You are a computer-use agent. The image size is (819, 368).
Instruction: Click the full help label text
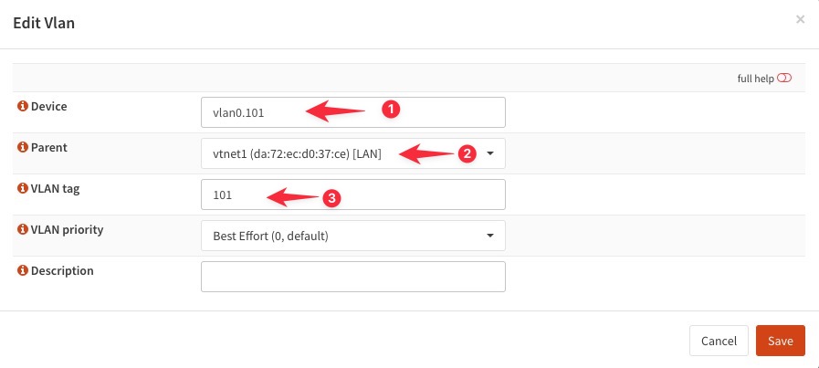coord(755,79)
